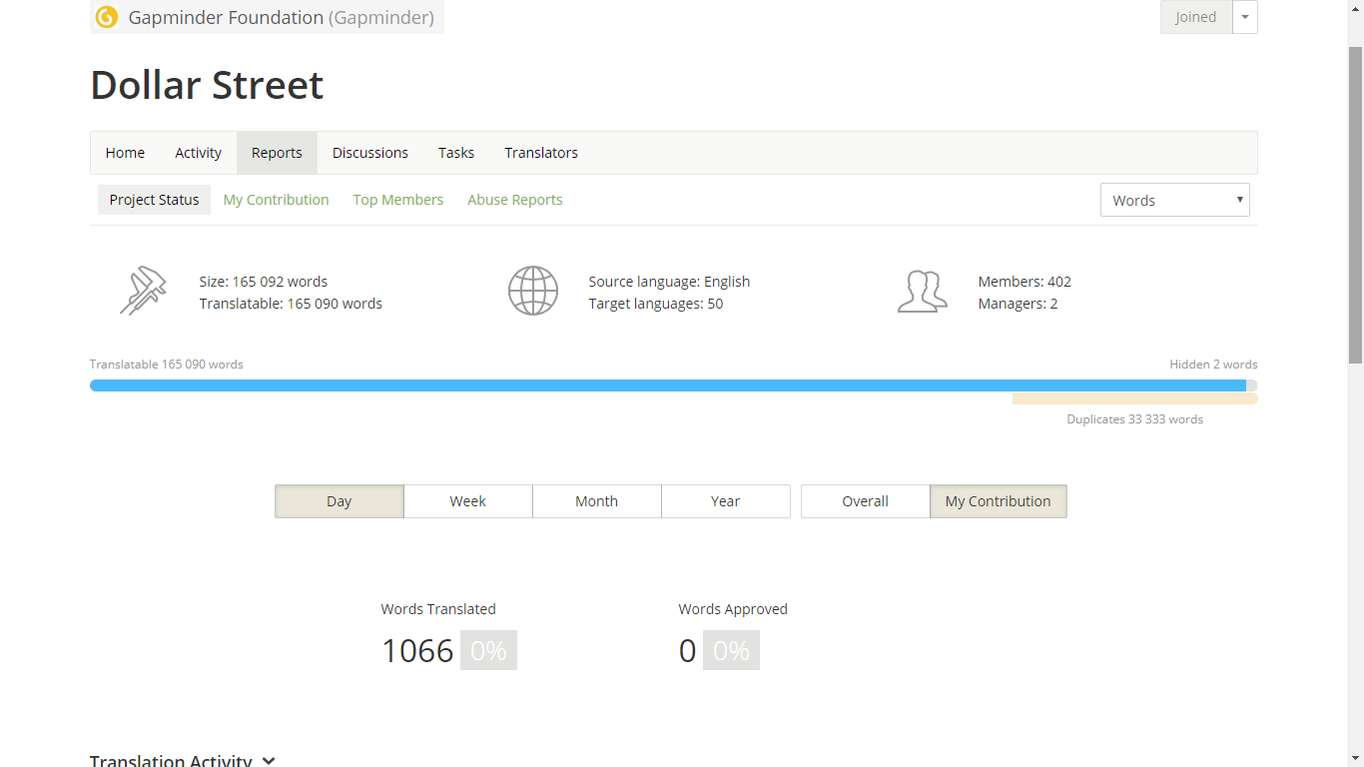The image size is (1364, 767).
Task: Click the 'Managers: 2' text
Action: point(1018,304)
